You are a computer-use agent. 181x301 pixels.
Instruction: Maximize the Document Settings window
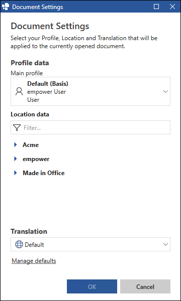coord(156,7)
